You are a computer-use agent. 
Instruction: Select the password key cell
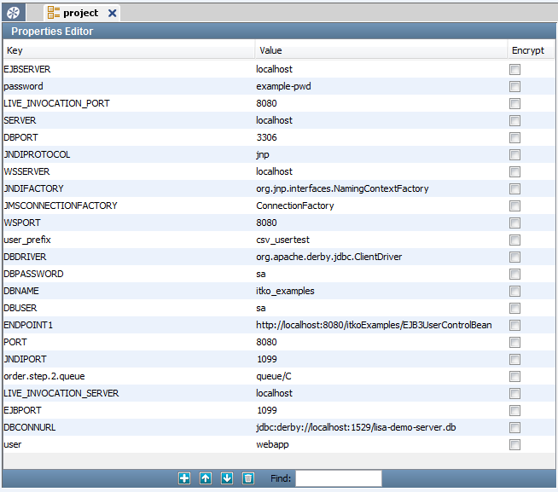(129, 86)
